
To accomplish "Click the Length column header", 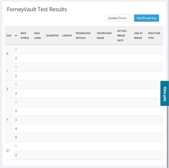I will [67, 36].
